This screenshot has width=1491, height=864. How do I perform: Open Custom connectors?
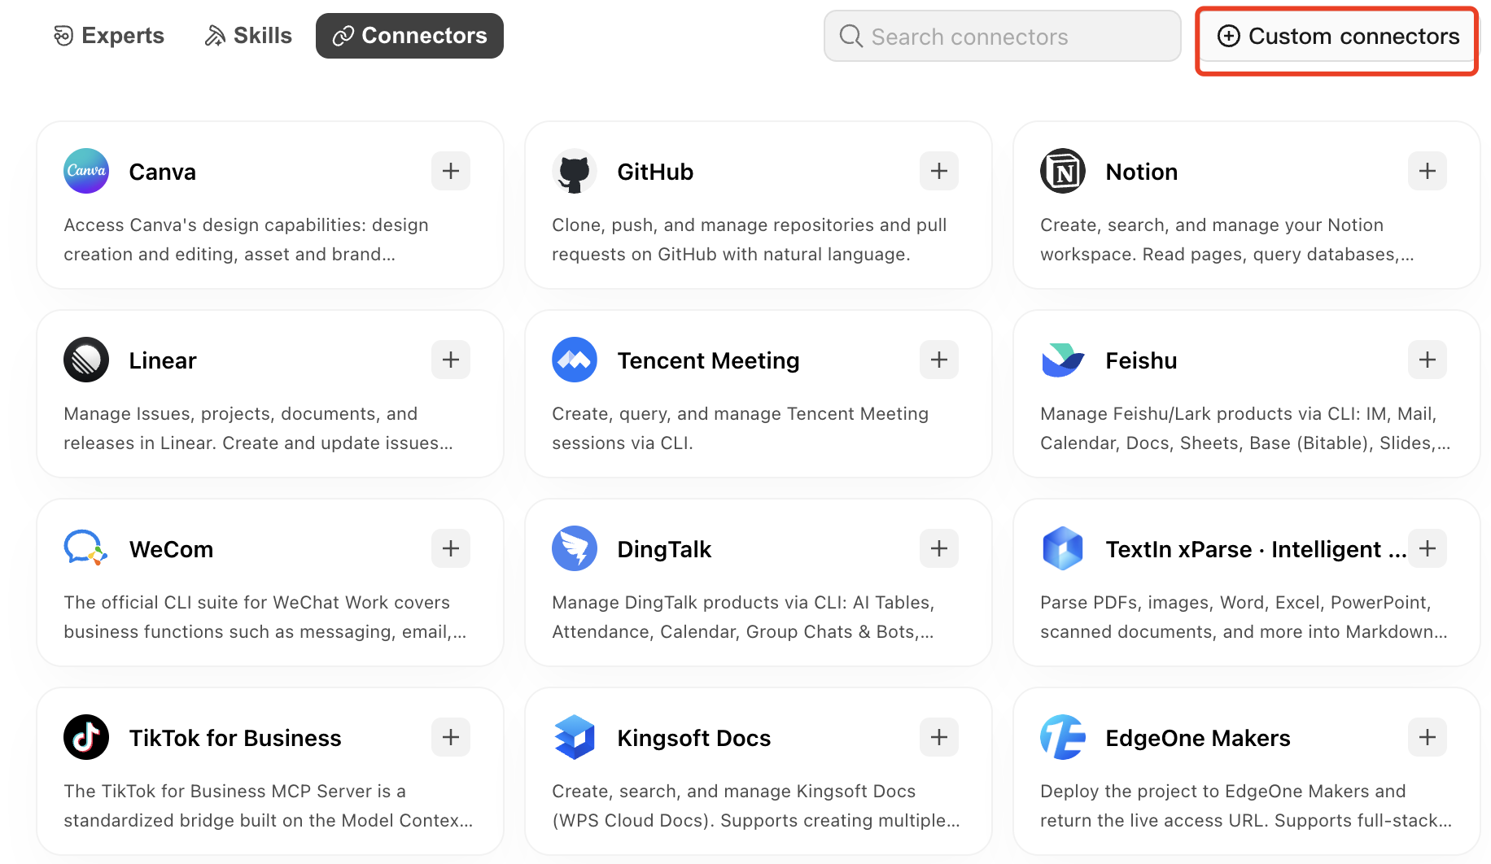coord(1337,37)
